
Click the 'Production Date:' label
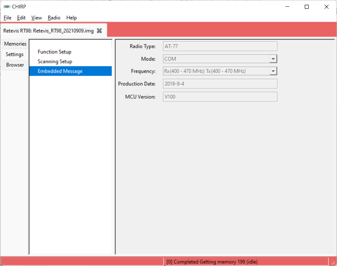click(x=137, y=84)
